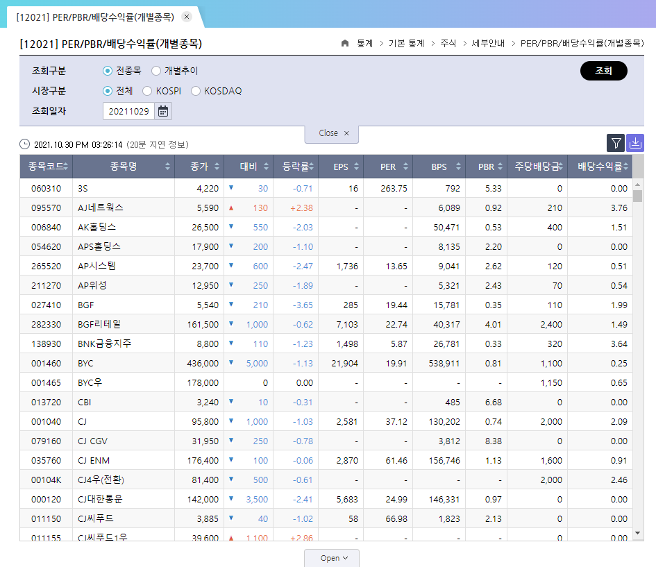Viewport: 656px width, 567px height.
Task: Sort by 종가 column arrows
Action: pyautogui.click(x=217, y=167)
